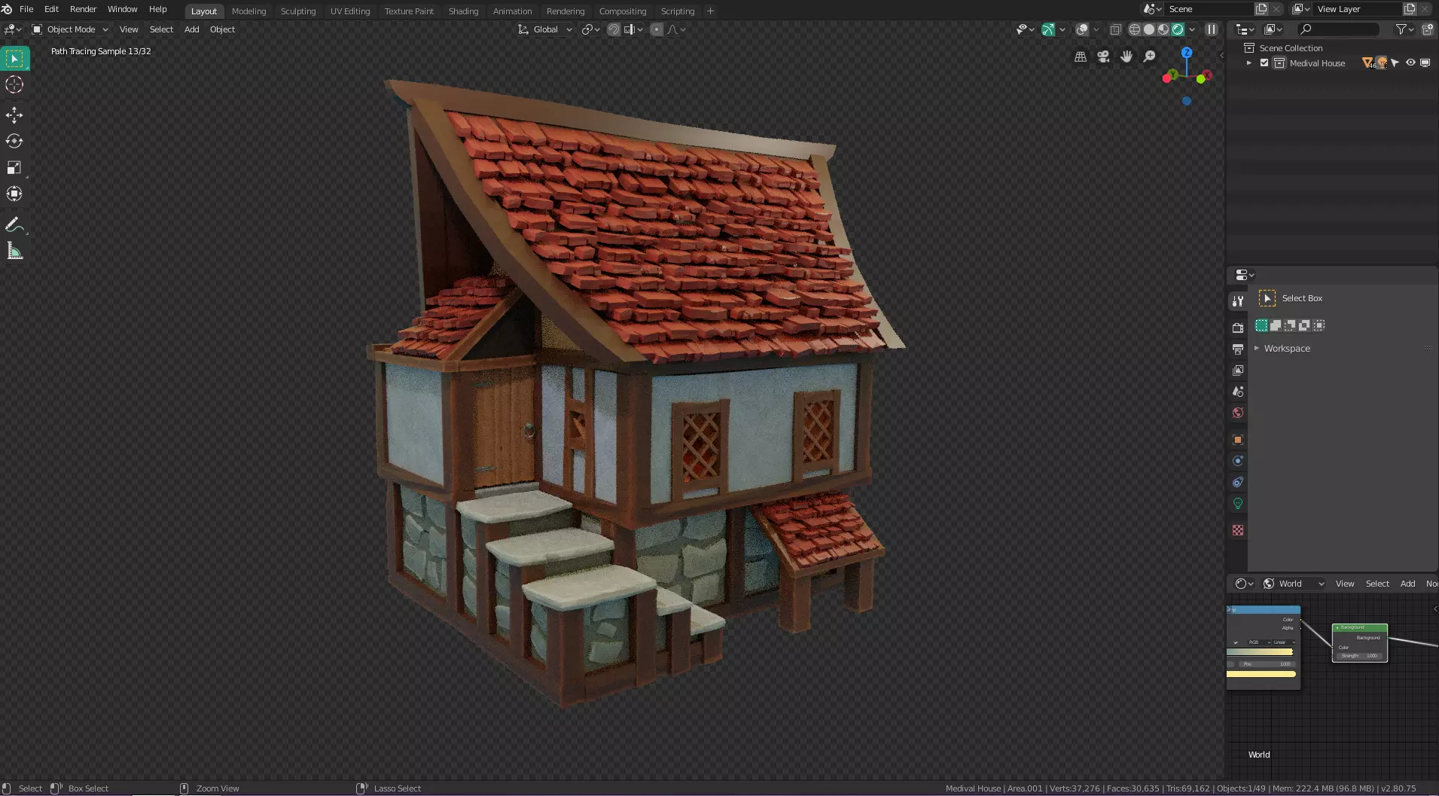Pick the Measure ruler tool

pos(14,251)
